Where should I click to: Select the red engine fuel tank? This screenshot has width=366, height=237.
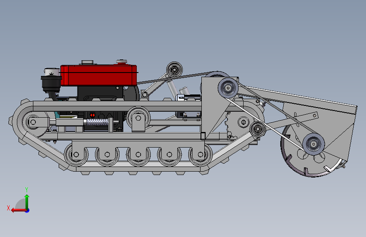click(98, 75)
